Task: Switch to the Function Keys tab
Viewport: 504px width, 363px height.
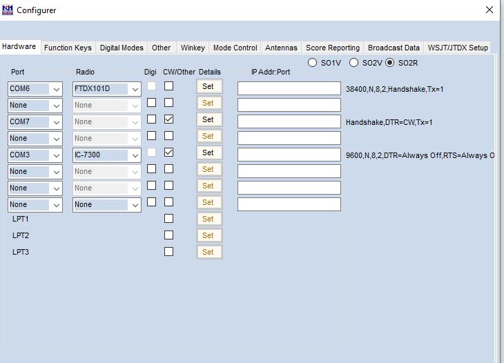Action: pos(68,48)
